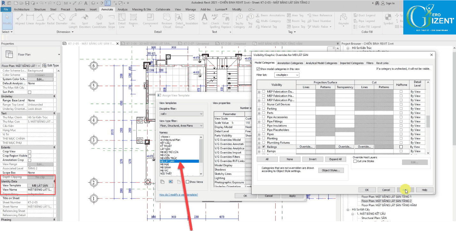456x231 pixels.
Task: Check the Pipes category checkbox
Action: pos(264,134)
